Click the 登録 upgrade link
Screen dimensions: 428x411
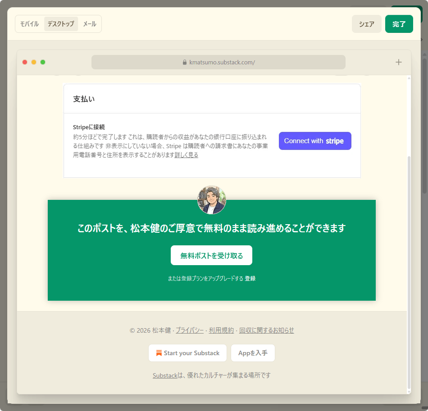pos(250,279)
